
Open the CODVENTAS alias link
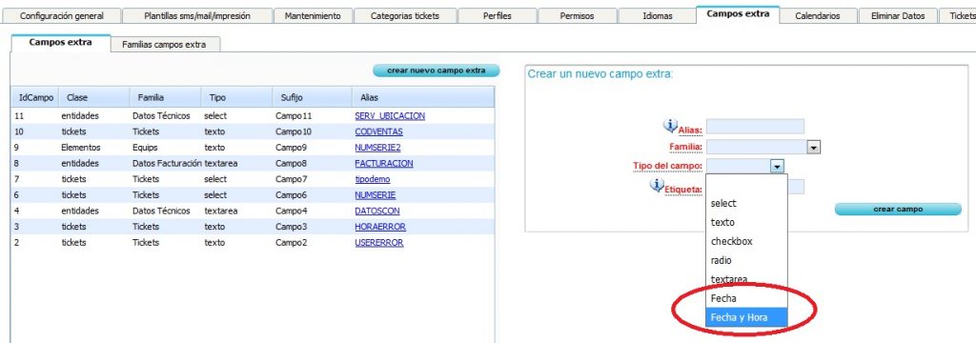click(378, 132)
